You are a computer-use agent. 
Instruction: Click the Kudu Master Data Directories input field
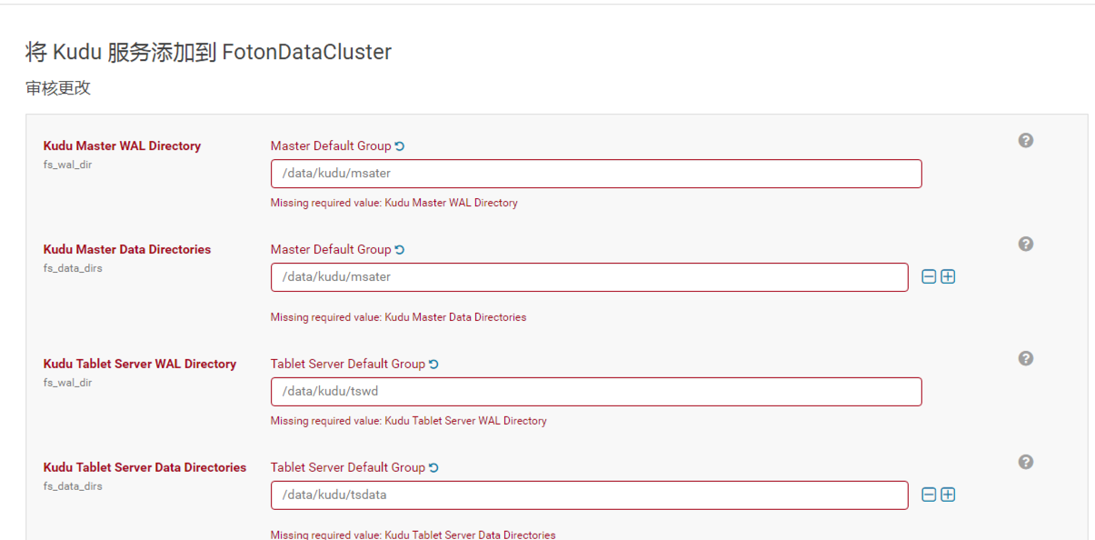(589, 277)
